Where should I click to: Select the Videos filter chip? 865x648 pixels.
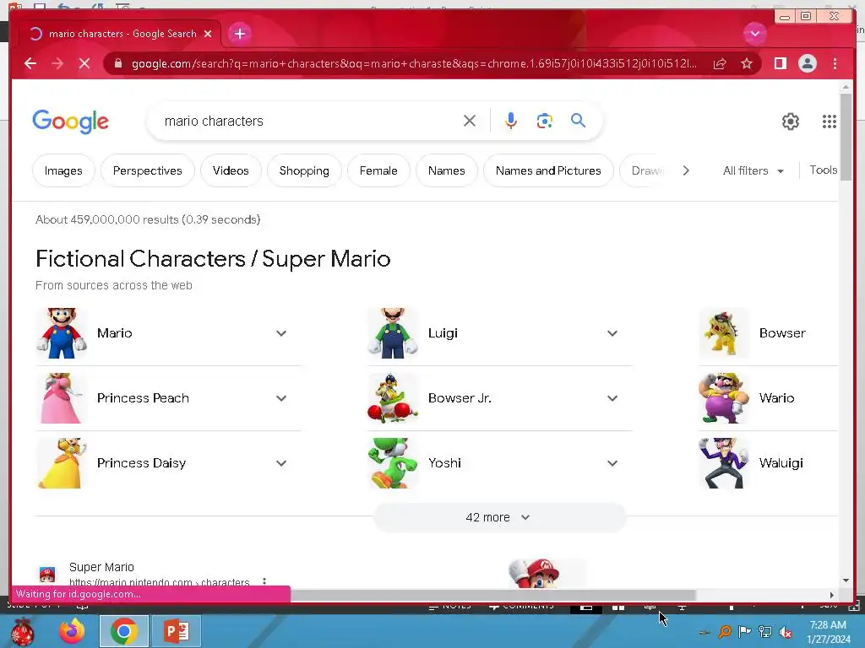tap(231, 170)
